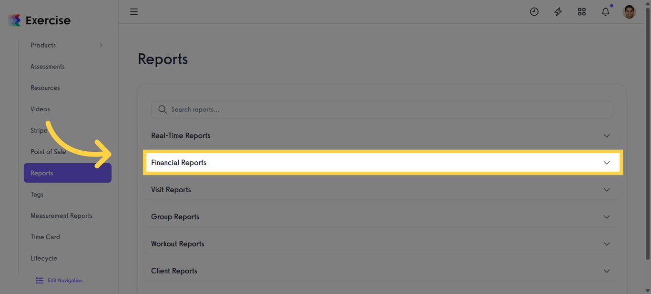Open the hamburger menu icon
The height and width of the screenshot is (294, 651).
click(133, 11)
